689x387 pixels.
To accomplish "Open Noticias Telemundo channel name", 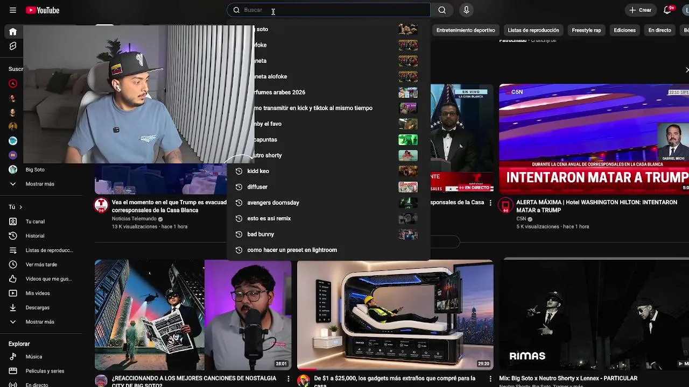I will pos(134,219).
